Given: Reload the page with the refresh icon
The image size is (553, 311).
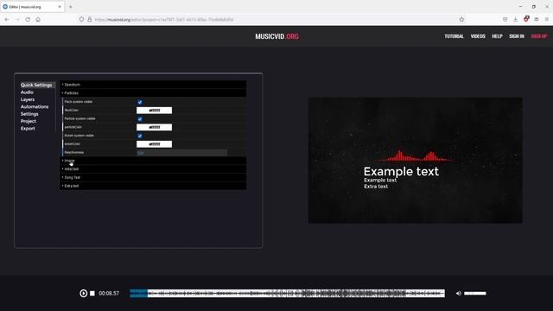Looking at the screenshot, I should pos(28,19).
